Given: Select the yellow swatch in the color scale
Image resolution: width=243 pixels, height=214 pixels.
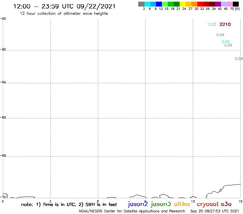Looking at the screenshot, I should click(183, 4).
